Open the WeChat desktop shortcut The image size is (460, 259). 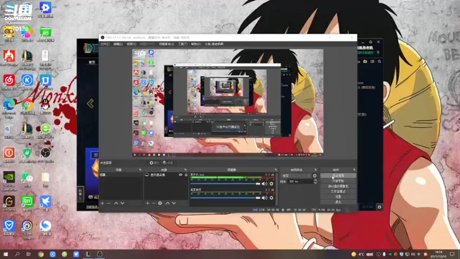pyautogui.click(x=27, y=180)
